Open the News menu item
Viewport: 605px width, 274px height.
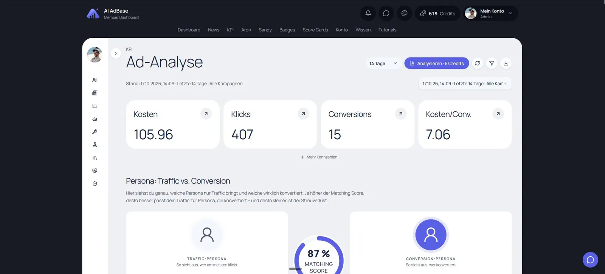coord(214,30)
